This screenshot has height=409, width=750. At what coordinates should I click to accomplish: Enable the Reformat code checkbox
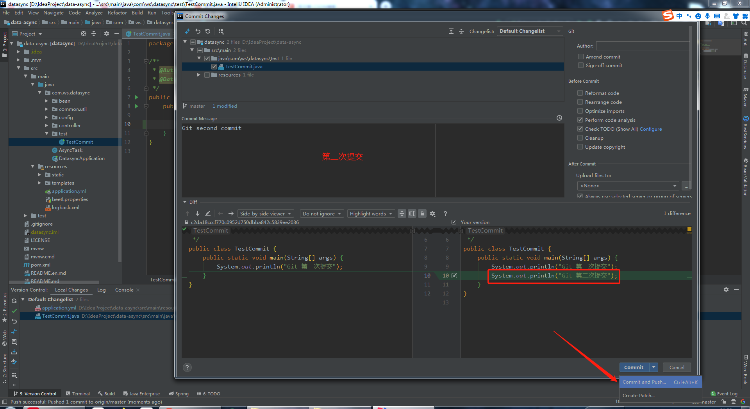[x=580, y=93]
